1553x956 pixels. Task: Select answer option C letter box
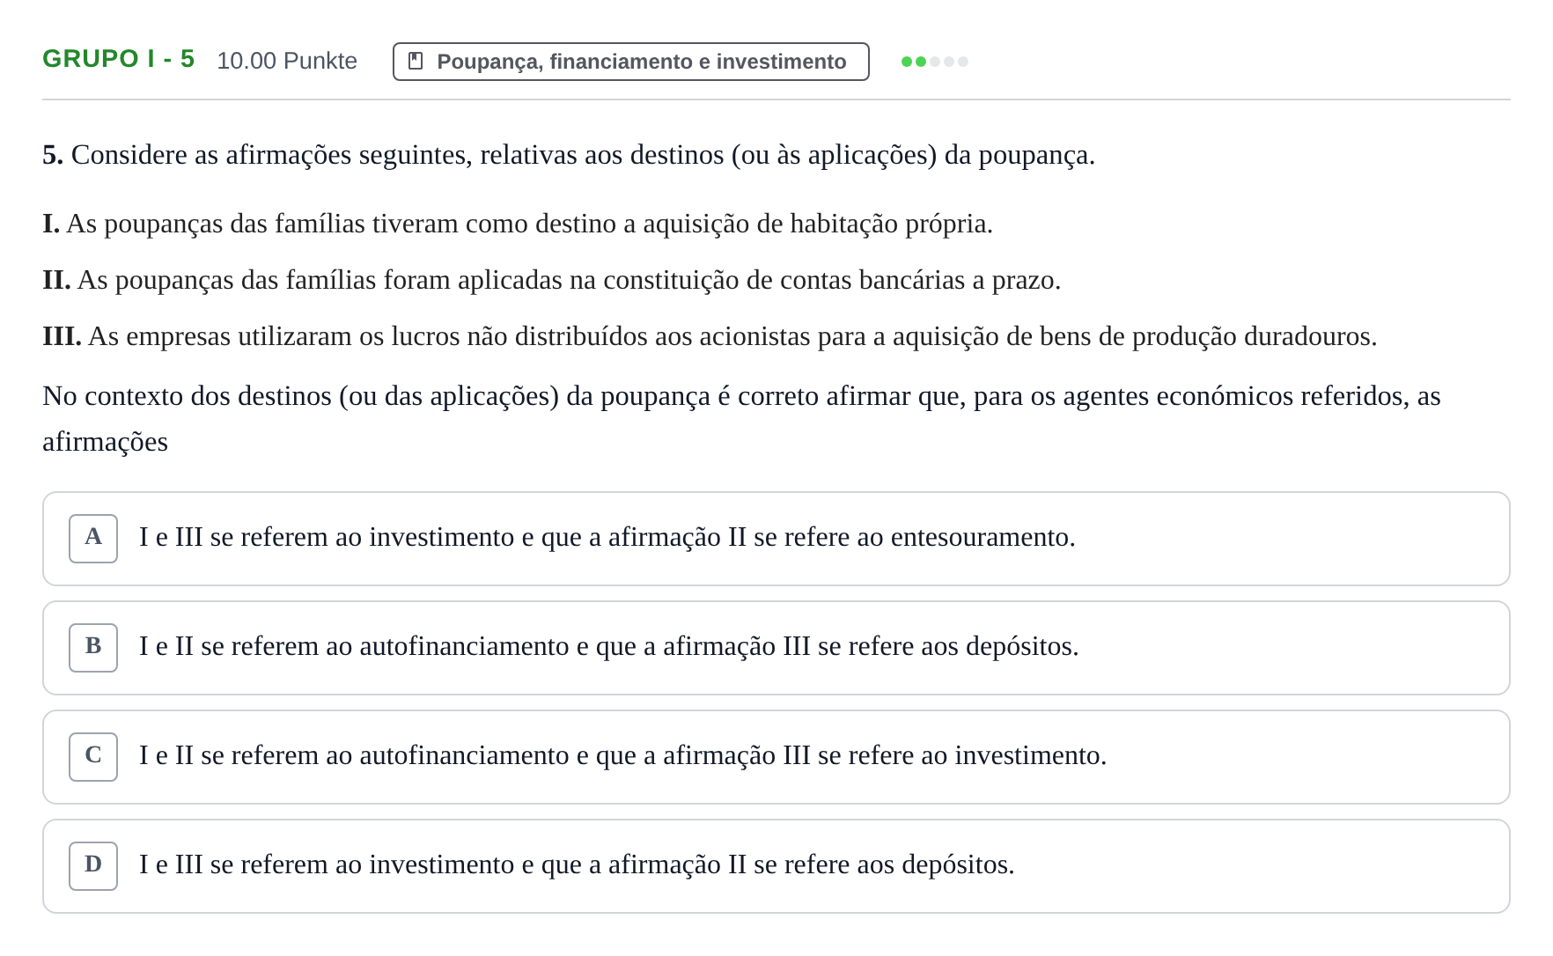pos(93,757)
